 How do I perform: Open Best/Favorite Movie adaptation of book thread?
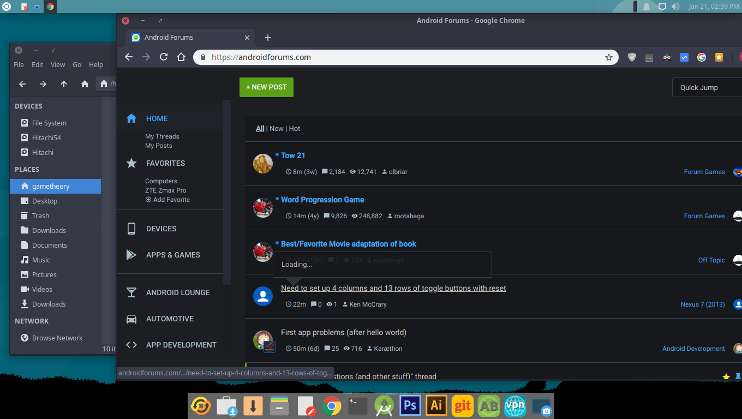349,244
